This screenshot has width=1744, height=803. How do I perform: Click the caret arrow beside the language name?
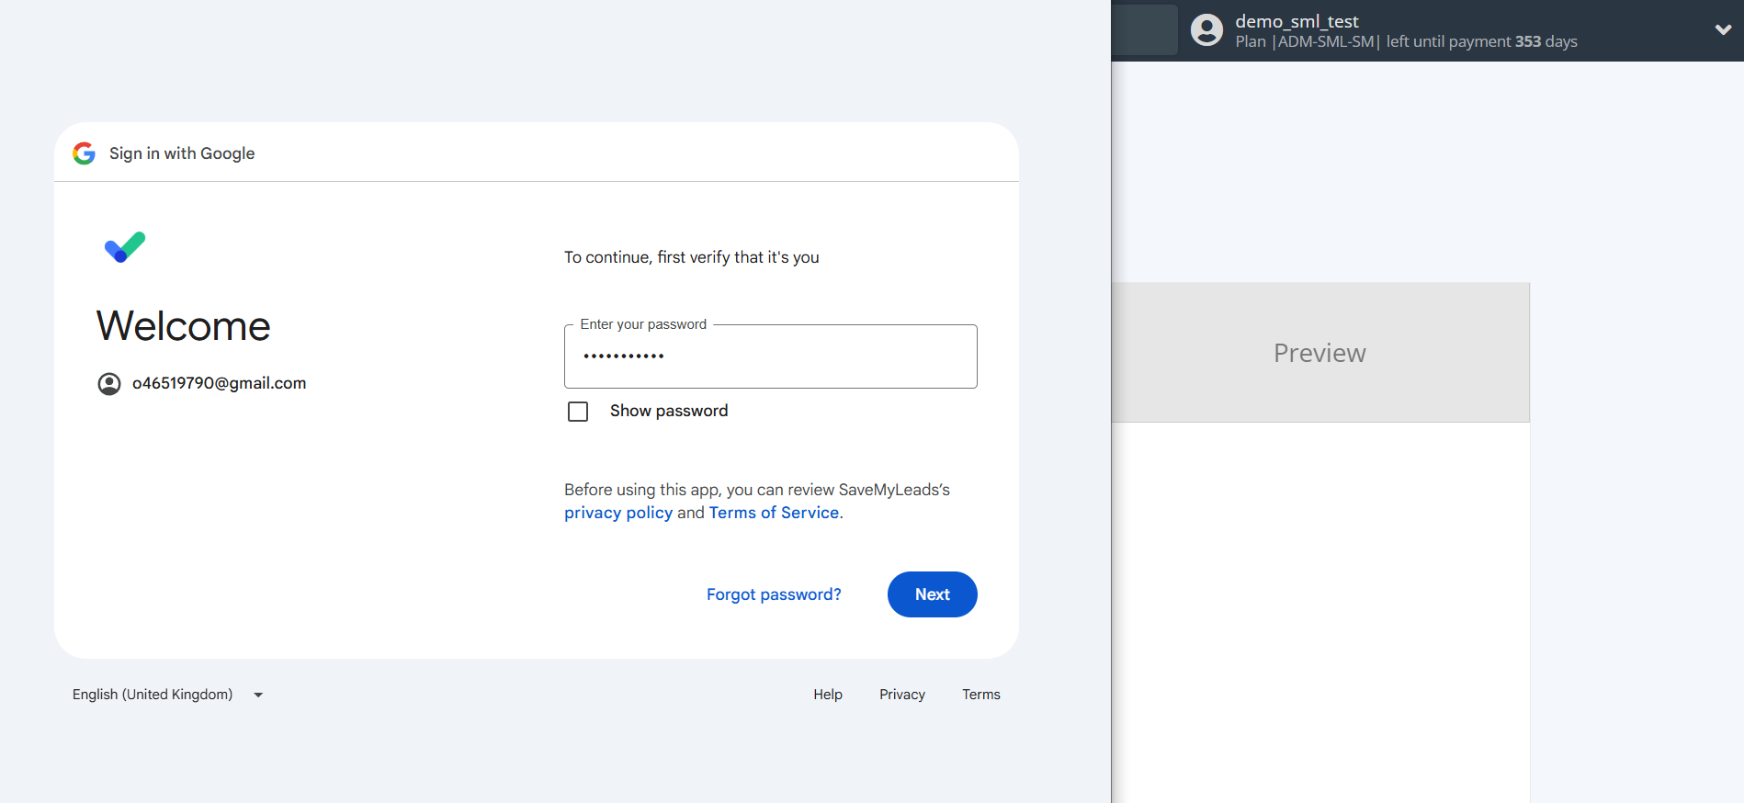258,696
